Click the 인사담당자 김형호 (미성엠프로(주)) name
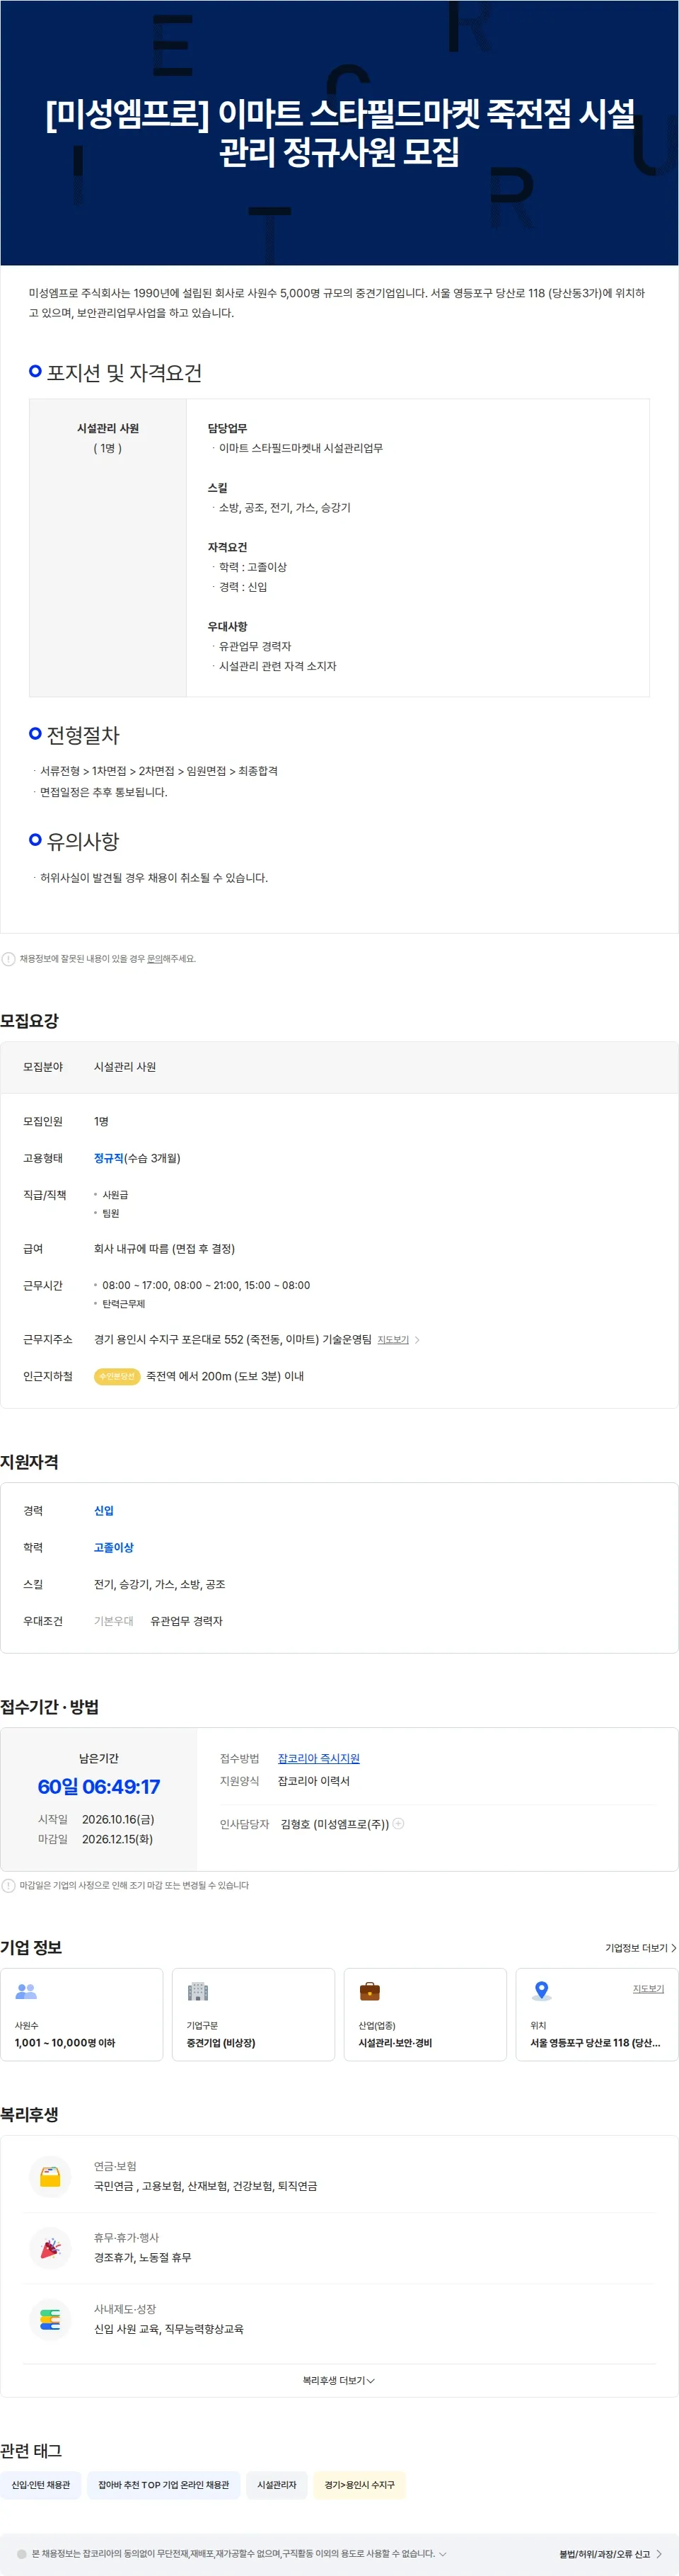Screen dimensions: 679x2576 (x=335, y=1824)
